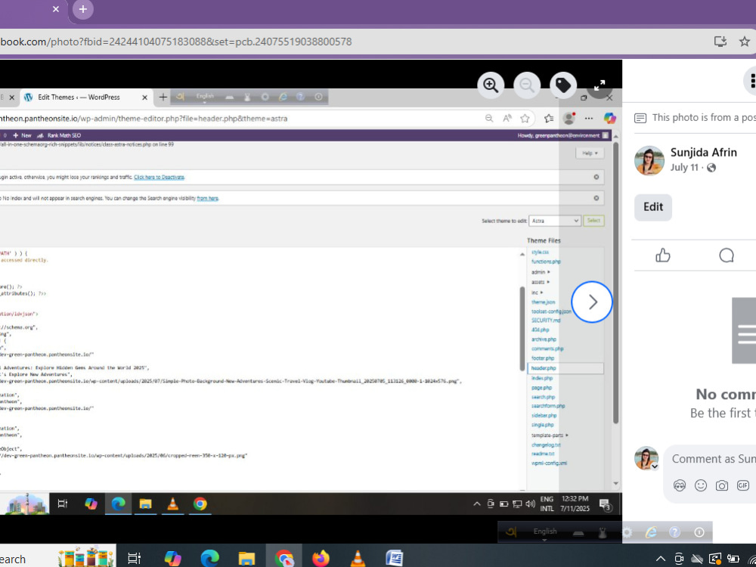Open comment identity switcher arrow on avatar
Screen dimensions: 756x567
(x=655, y=466)
